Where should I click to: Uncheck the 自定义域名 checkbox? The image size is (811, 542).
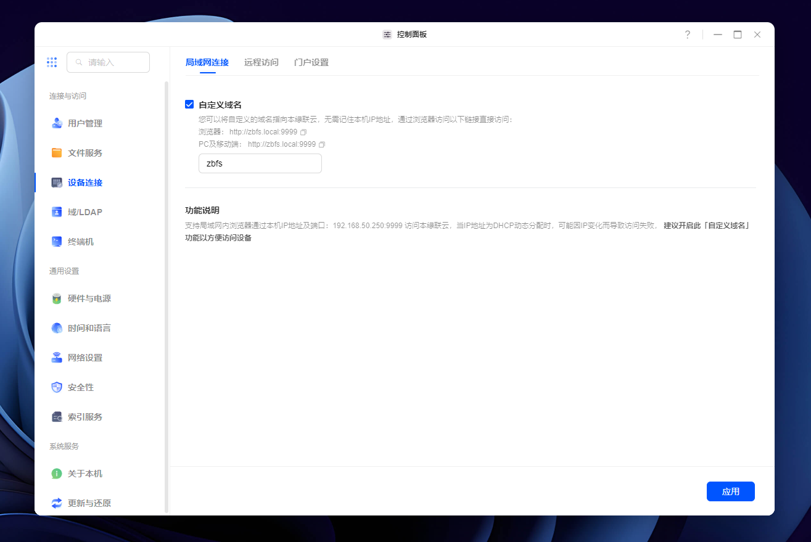[189, 104]
